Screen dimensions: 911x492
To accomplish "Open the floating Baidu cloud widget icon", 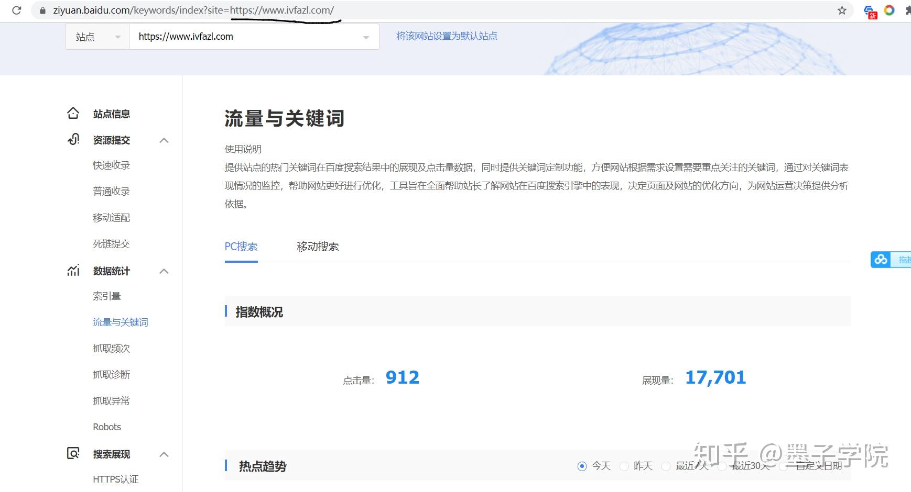I will [x=881, y=260].
